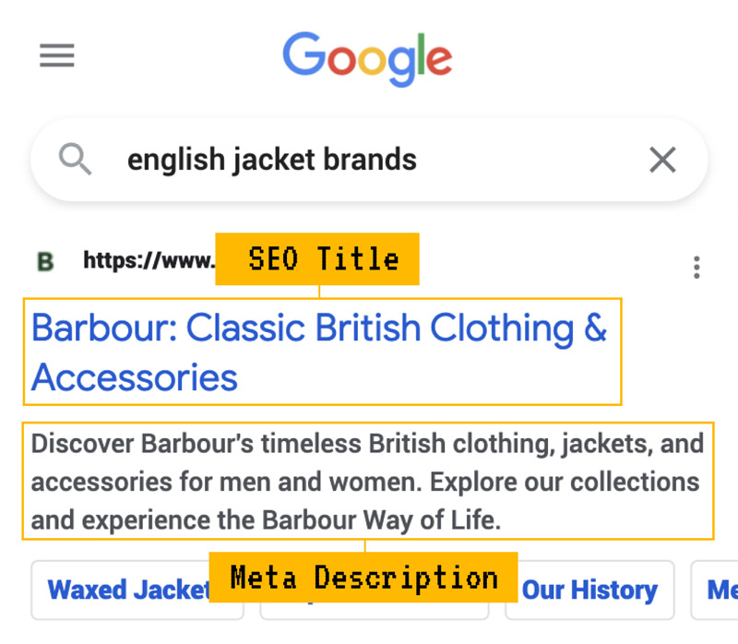Click the orange 'Meta Description' label

click(363, 578)
